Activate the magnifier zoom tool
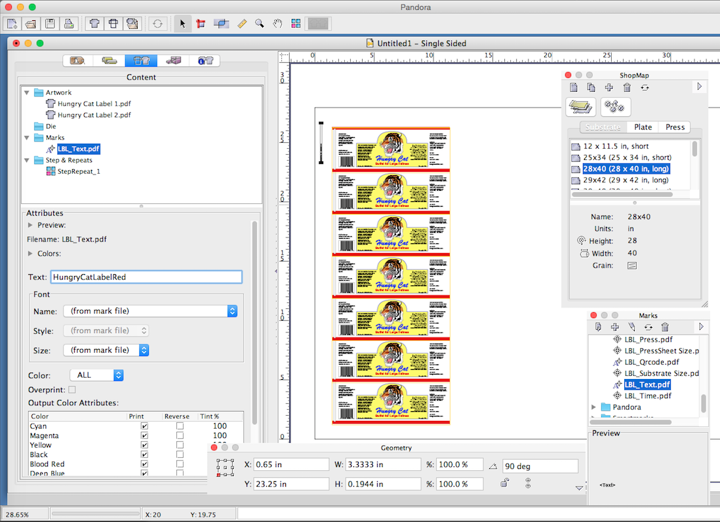 (x=260, y=24)
